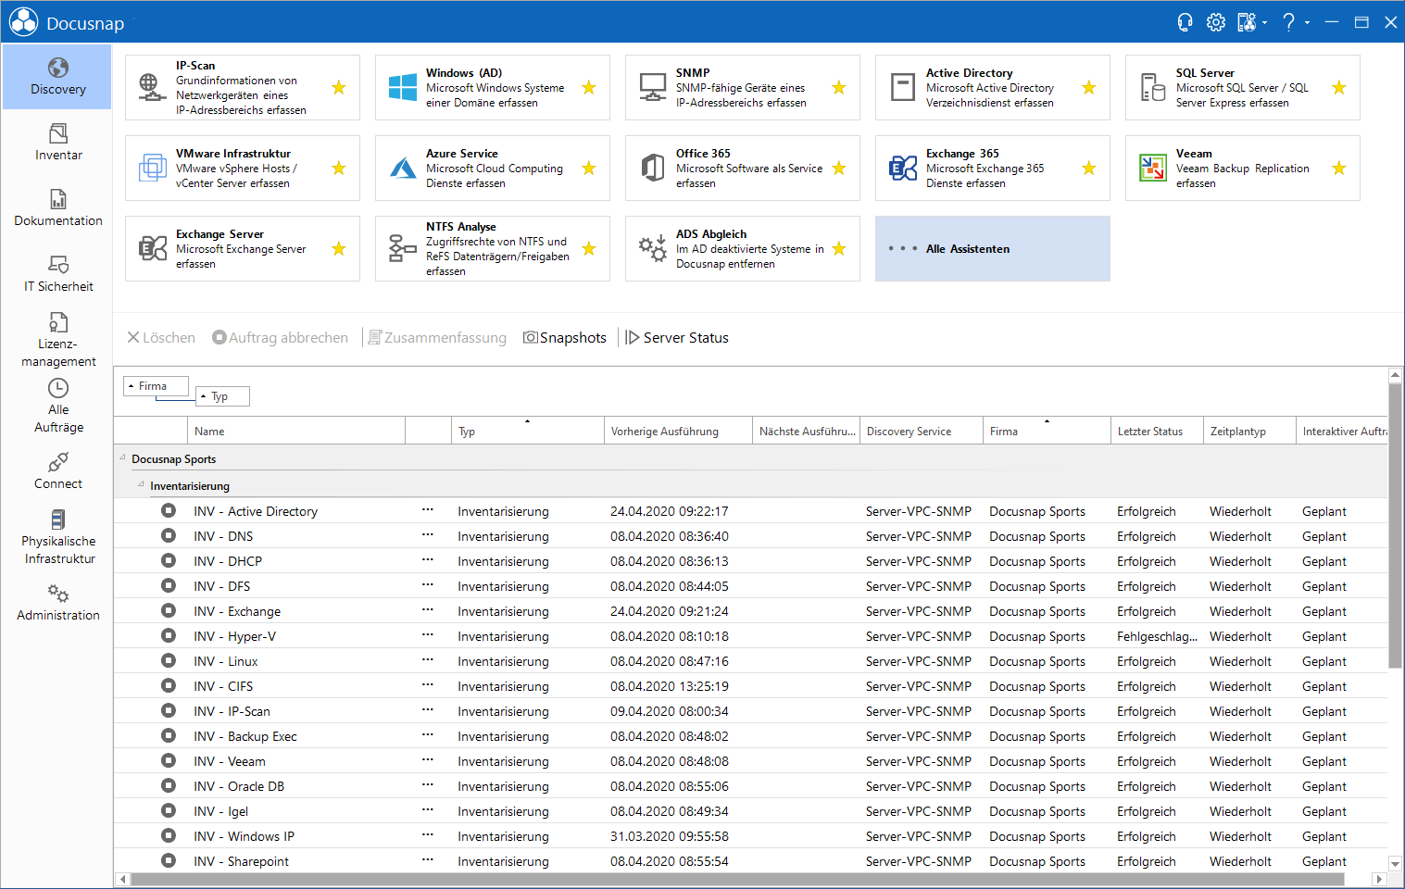Click the vertical scrollbar of the jobs list

[x=1395, y=525]
